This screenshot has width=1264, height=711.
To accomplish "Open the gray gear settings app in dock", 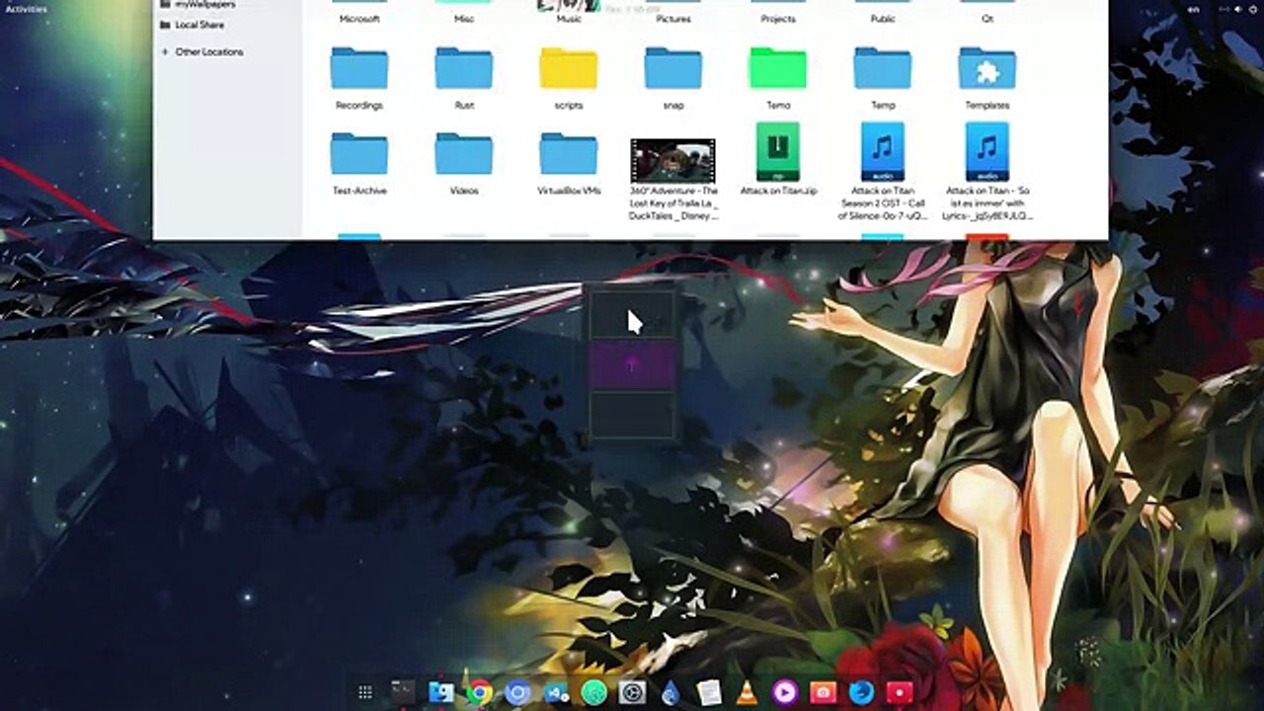I will 632,693.
